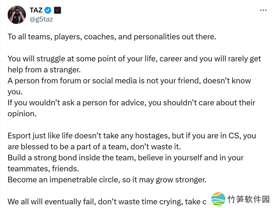Open the @g5taz handle link
The width and height of the screenshot is (275, 208).
point(42,19)
